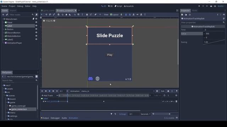Open the View menu in canvas toolbar
The image size is (227, 127).
(106, 14)
